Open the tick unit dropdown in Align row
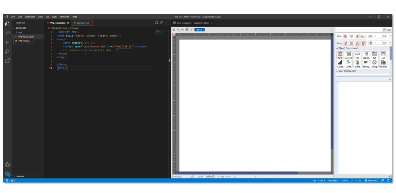 click(387, 36)
